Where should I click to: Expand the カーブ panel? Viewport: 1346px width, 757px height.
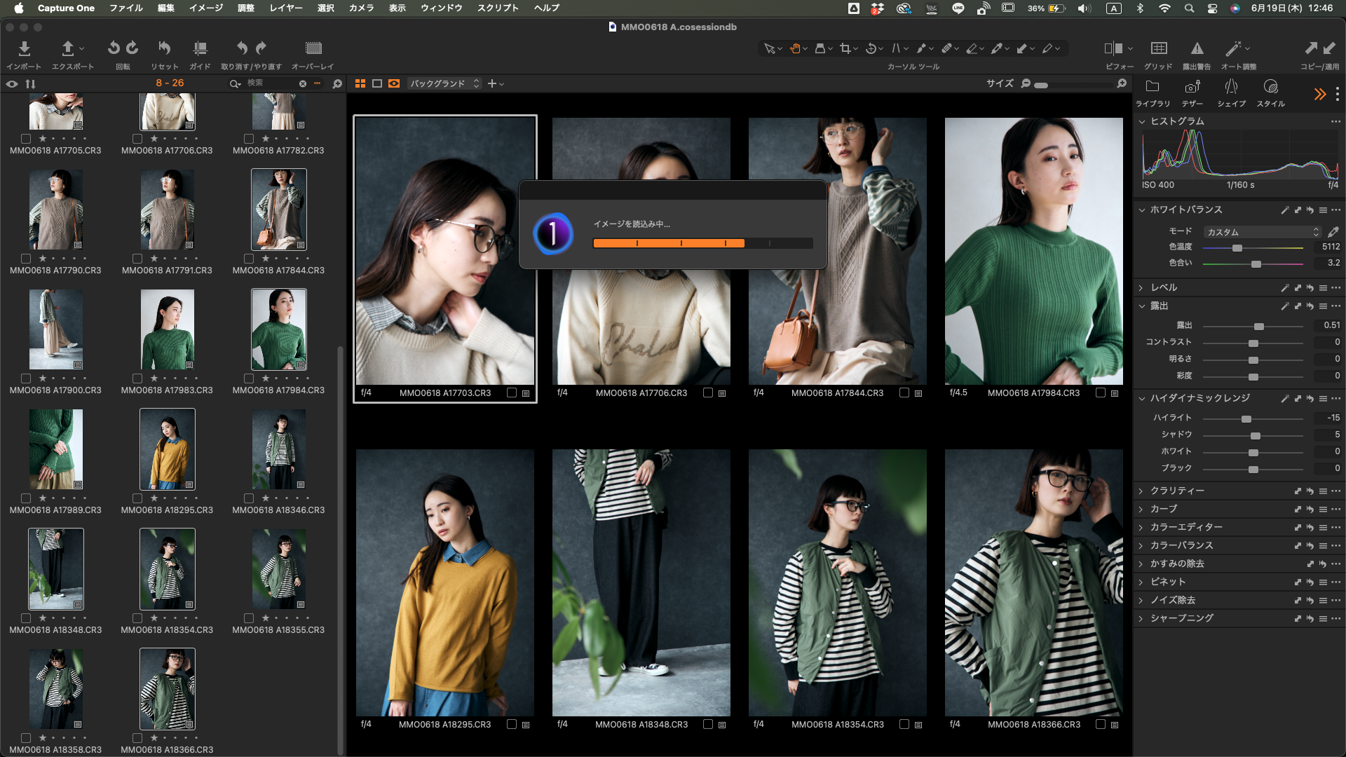[1141, 510]
